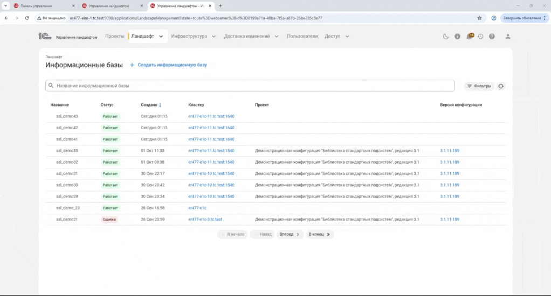
Task: Open cluster link for ssl_demo42
Action: coord(211,128)
